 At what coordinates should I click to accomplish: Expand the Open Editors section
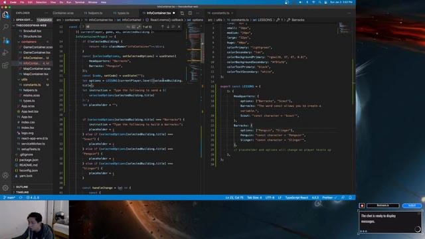(24, 20)
